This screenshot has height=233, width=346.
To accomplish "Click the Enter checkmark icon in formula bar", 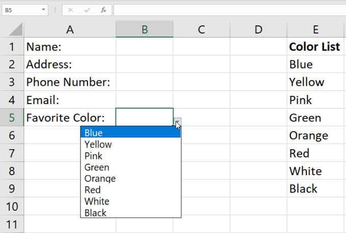I will 87,10.
